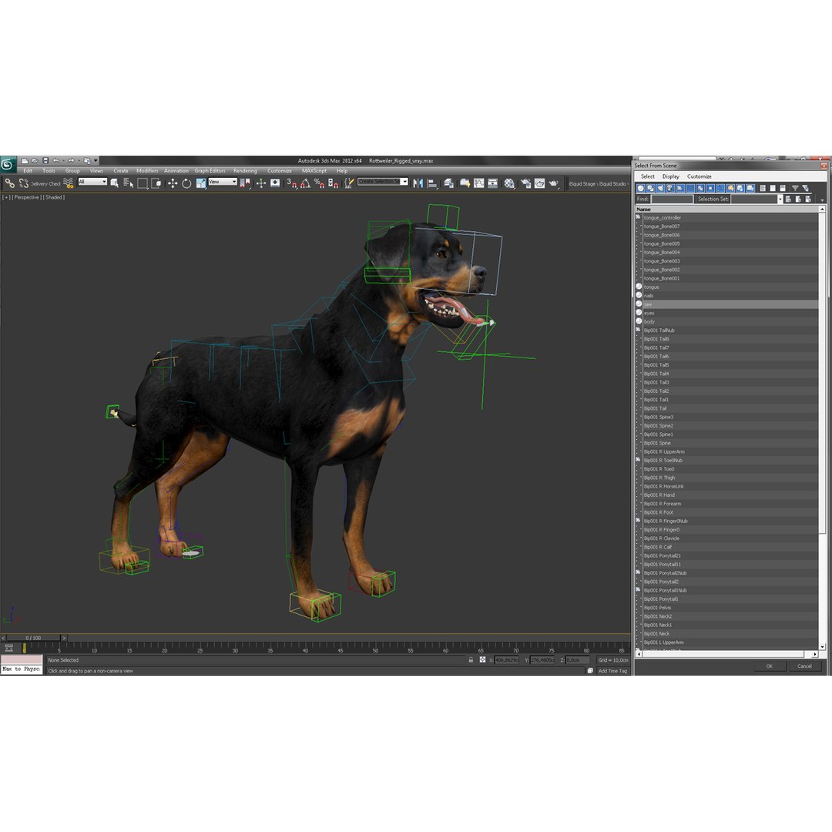The width and height of the screenshot is (832, 832).
Task: Click Edit Named Selection Sets icon
Action: [x=349, y=183]
